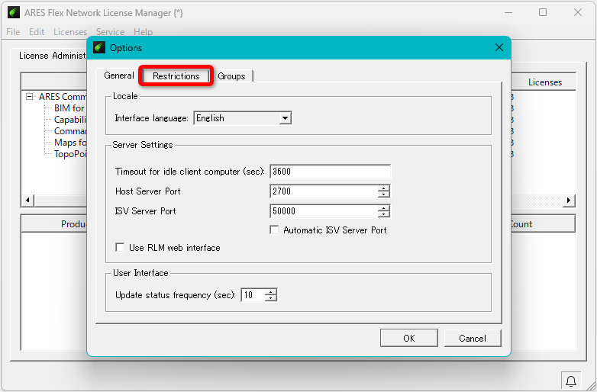
Task: Open the File menu
Action: point(13,32)
